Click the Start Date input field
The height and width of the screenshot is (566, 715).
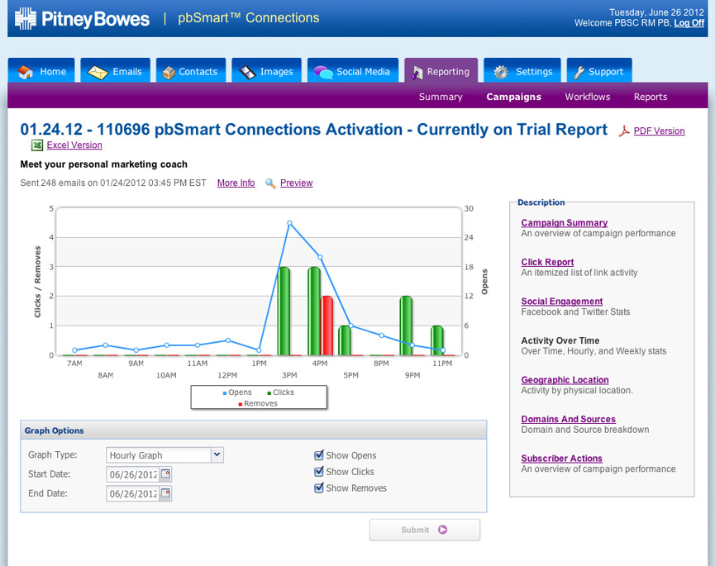point(133,474)
